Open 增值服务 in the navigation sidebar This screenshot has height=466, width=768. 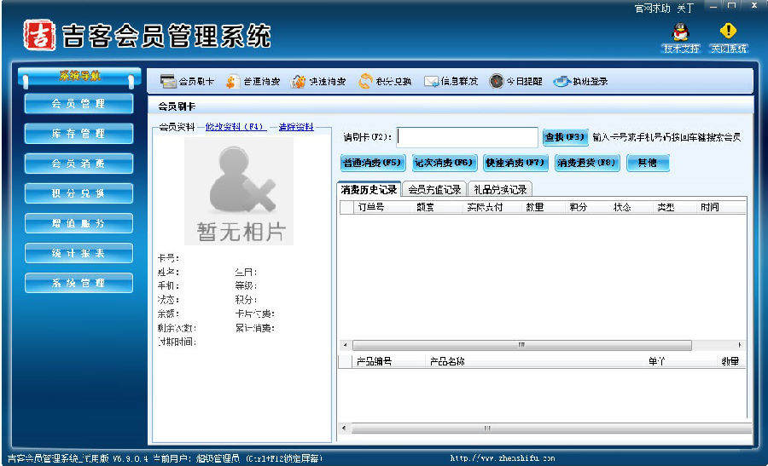point(79,223)
